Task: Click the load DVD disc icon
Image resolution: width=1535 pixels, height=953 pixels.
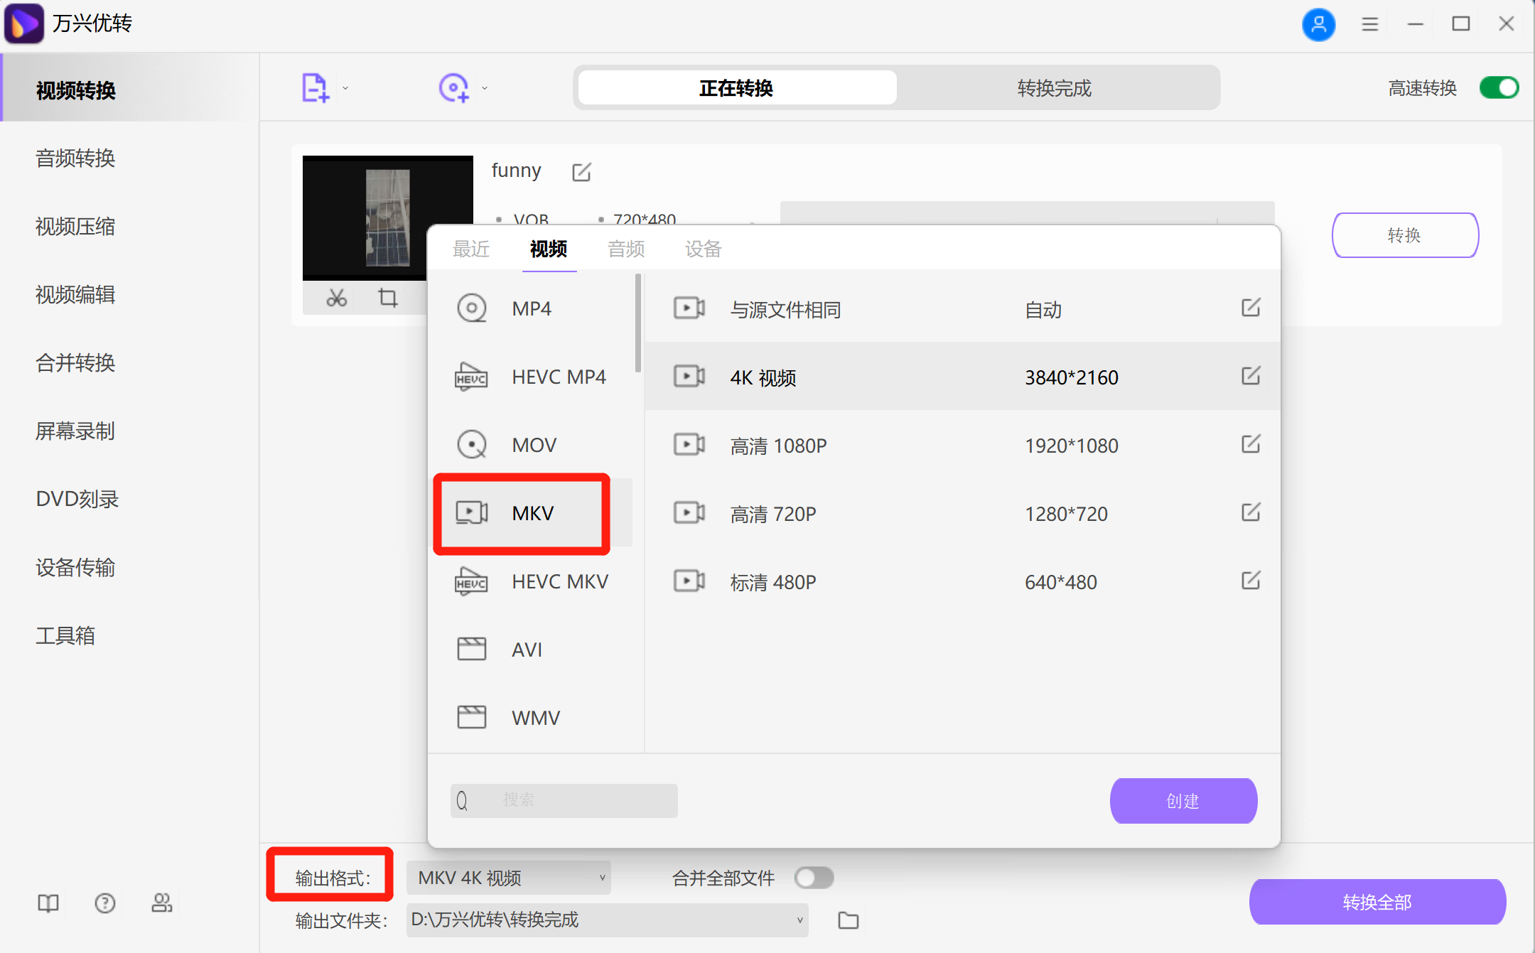Action: click(454, 87)
